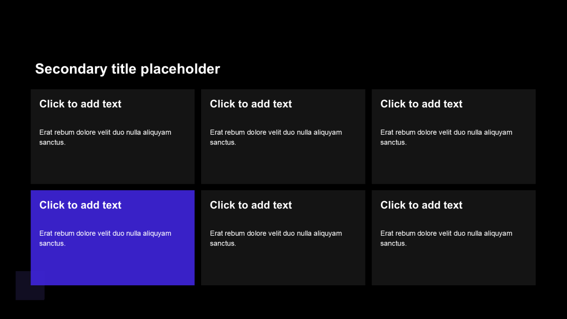Viewport: 567px width, 319px height.
Task: Click "Click to add text" in first top-row card
Action: pyautogui.click(x=80, y=104)
